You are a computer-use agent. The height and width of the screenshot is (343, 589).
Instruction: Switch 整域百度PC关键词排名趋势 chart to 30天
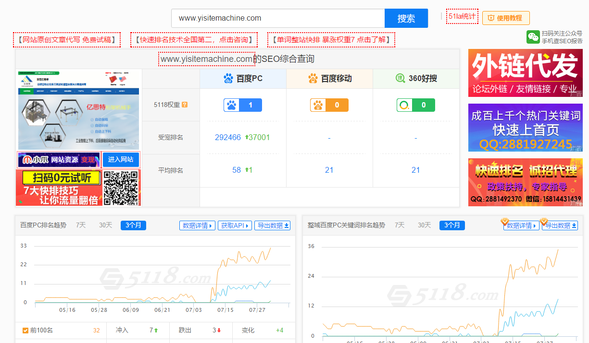tap(425, 225)
